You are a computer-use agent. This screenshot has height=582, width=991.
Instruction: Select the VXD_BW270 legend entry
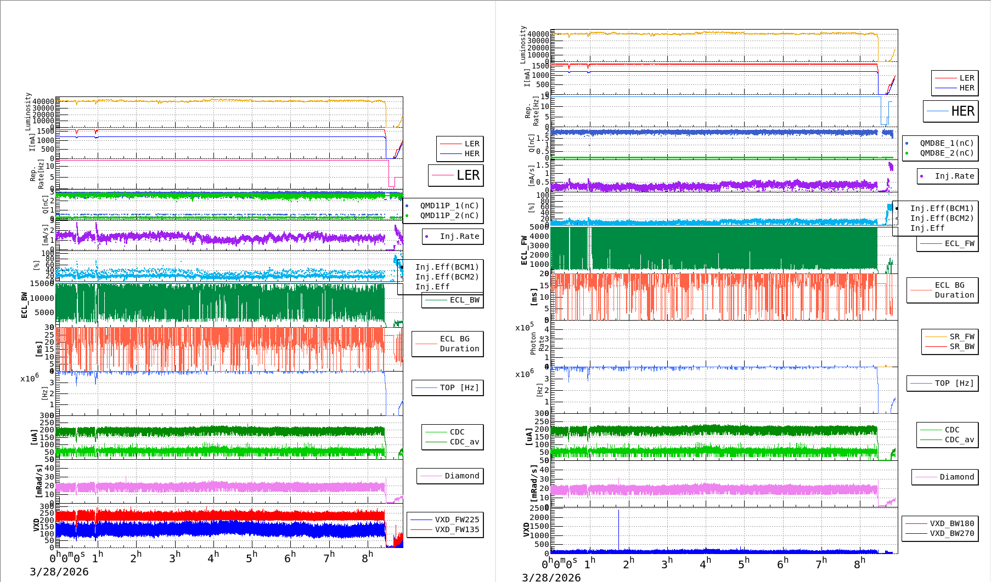(951, 533)
